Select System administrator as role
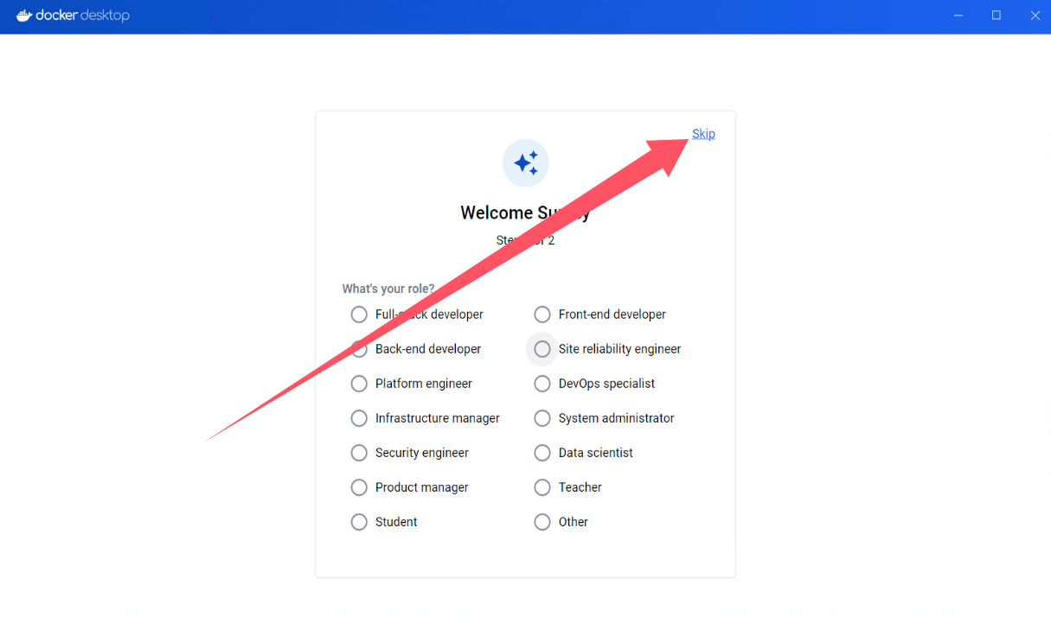Image resolution: width=1051 pixels, height=617 pixels. [542, 418]
